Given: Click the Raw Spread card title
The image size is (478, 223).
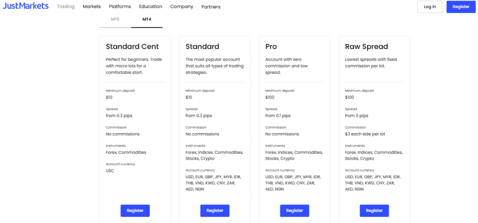Looking at the screenshot, I should [366, 47].
